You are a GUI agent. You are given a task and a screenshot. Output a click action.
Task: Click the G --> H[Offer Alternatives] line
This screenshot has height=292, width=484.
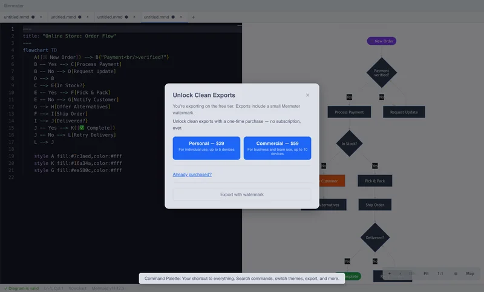72,107
